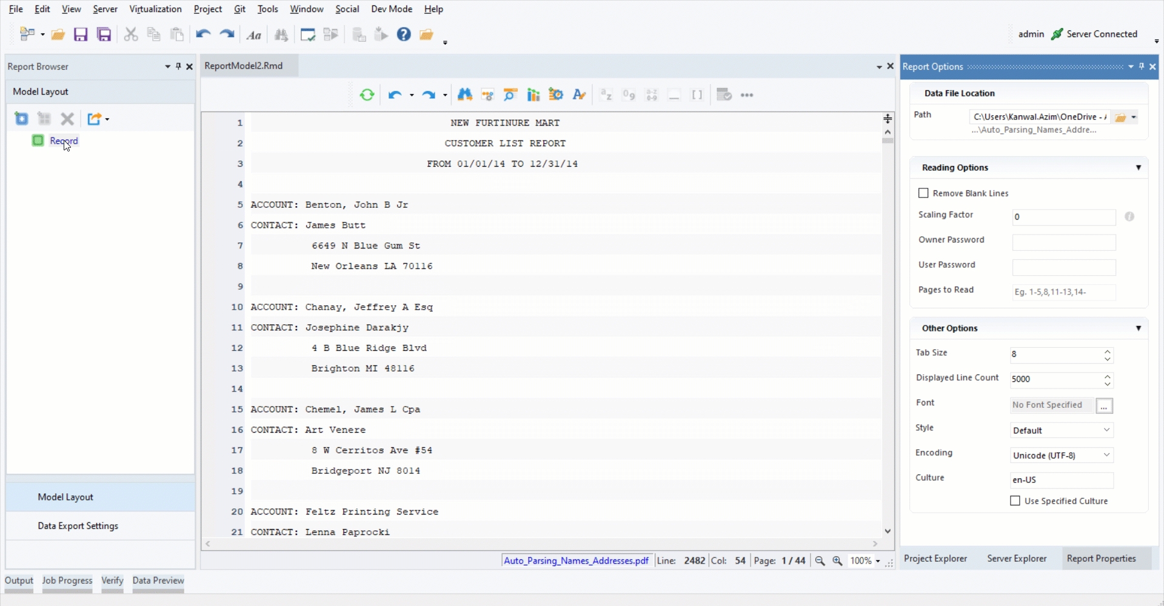Click the green refresh icon in report toolbar
Screen dimensions: 1164x606
coord(367,95)
